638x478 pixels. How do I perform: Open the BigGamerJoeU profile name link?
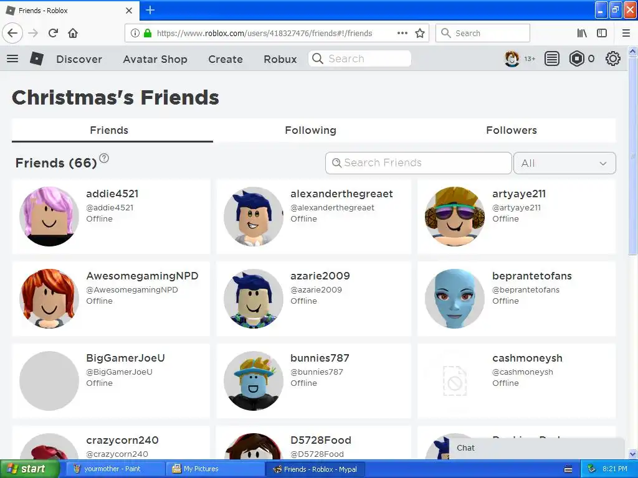point(125,358)
